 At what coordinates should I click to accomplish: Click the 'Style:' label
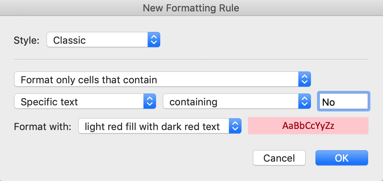(26, 40)
